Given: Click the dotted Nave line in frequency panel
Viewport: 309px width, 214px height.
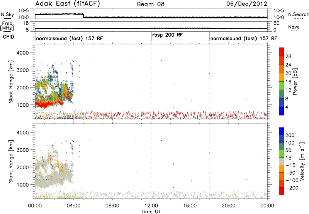Looking at the screenshot, I should pyautogui.click(x=180, y=27).
